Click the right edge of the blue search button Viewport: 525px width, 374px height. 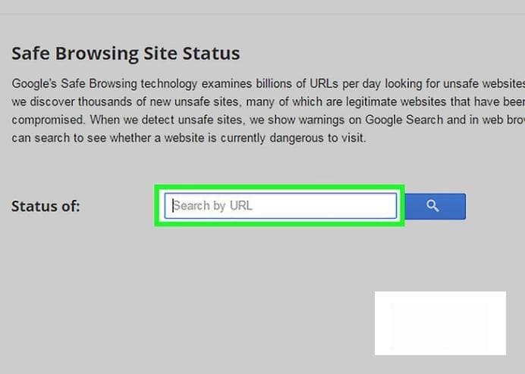463,206
